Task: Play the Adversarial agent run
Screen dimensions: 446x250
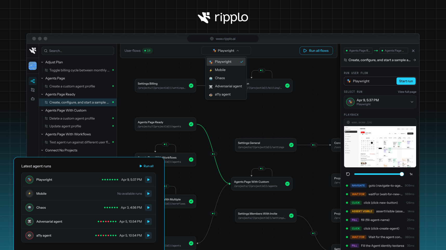Action: point(148,222)
